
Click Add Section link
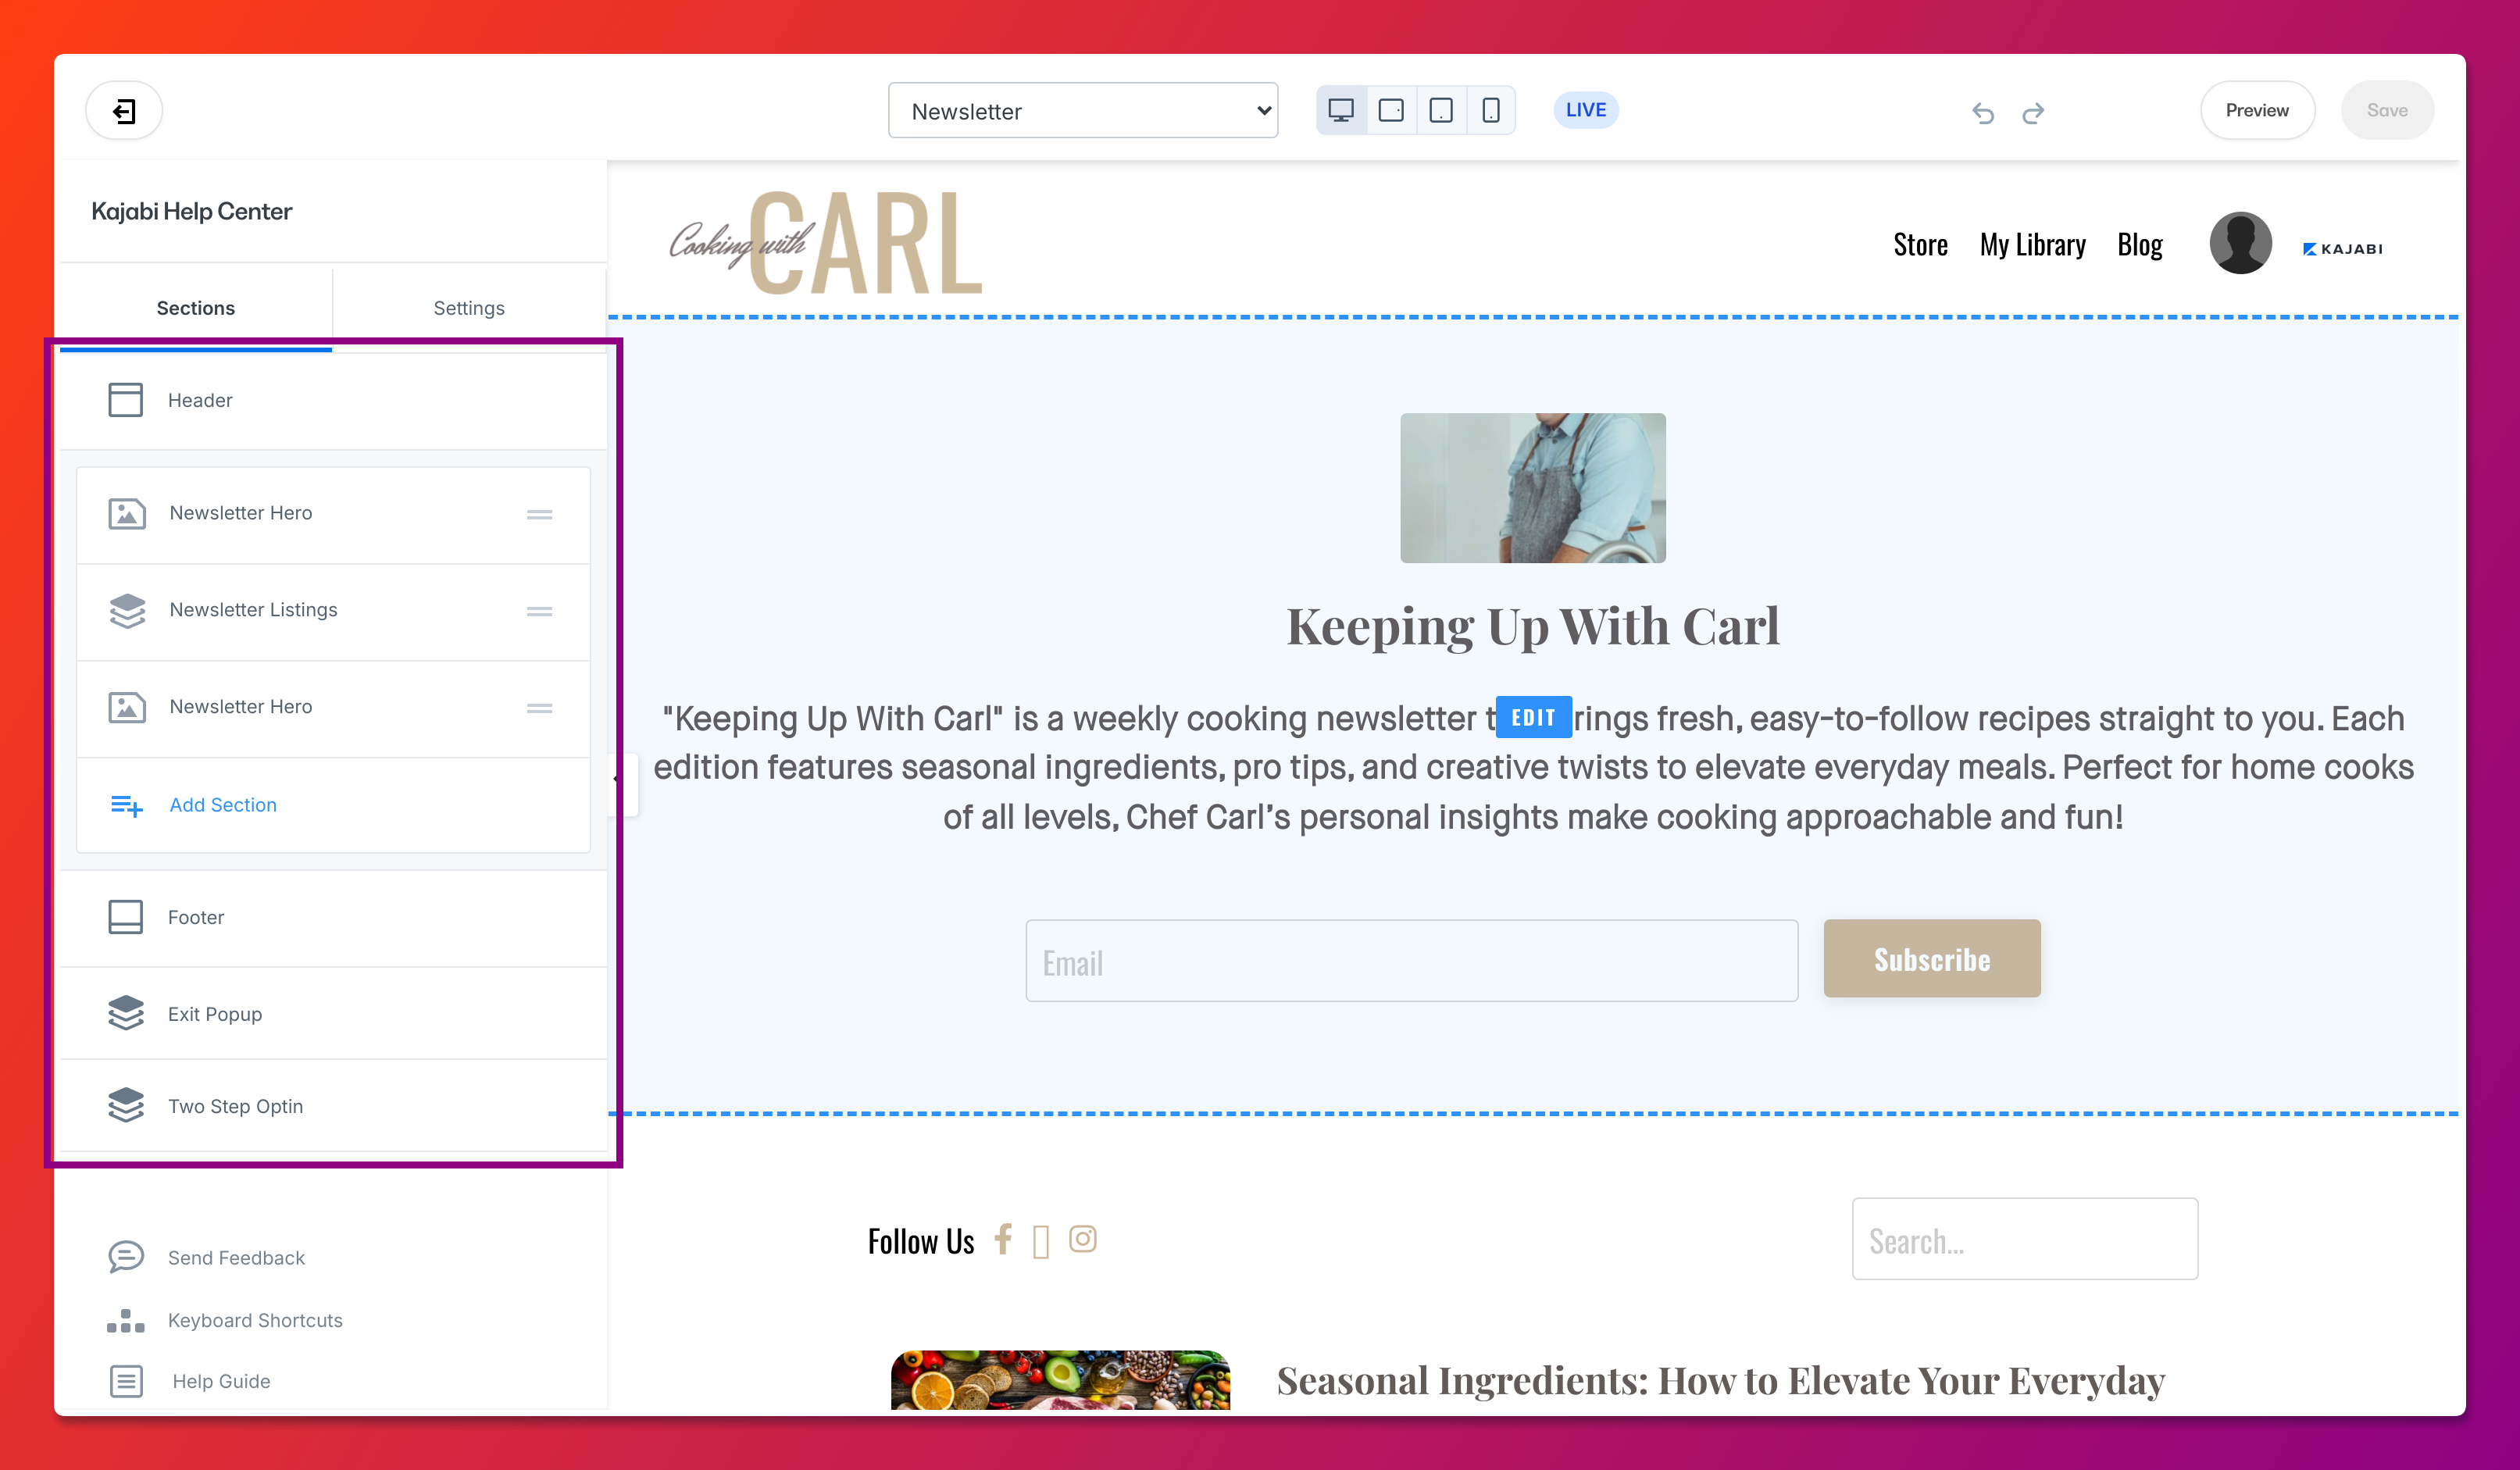[223, 805]
